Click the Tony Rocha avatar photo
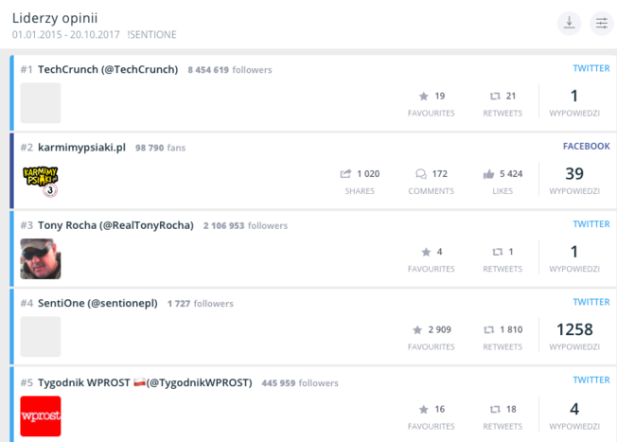617x442 pixels. [41, 258]
